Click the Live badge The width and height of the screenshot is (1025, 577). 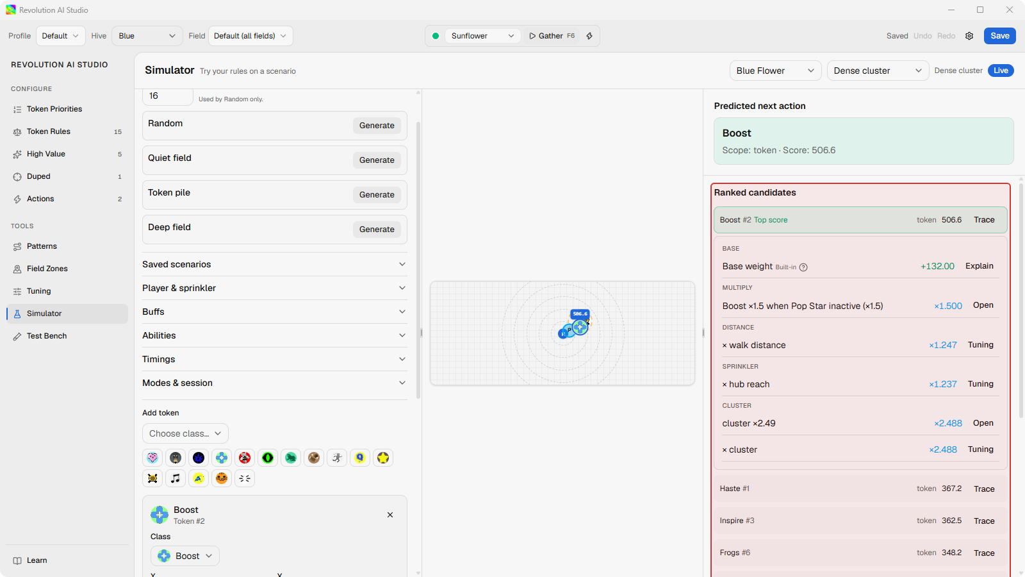click(x=1001, y=71)
